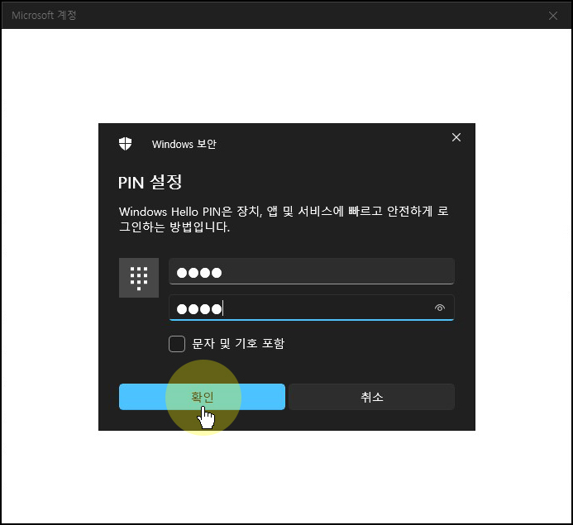The width and height of the screenshot is (573, 525).
Task: Close the Microsoft 계정 window
Action: tap(553, 16)
